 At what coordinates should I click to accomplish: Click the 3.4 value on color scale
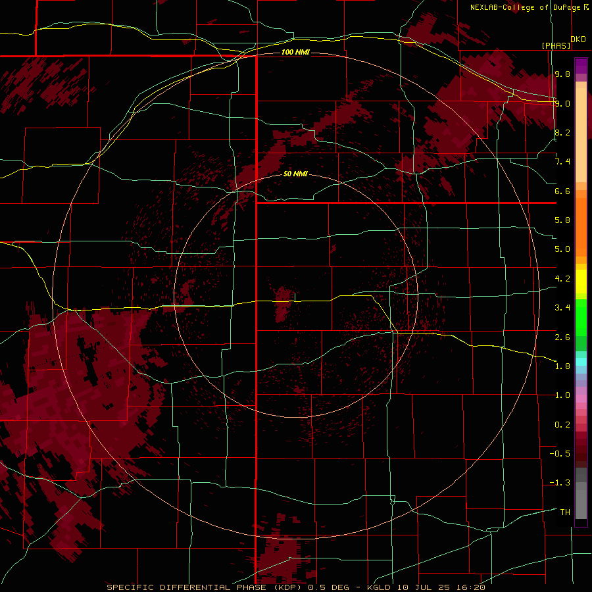(562, 308)
